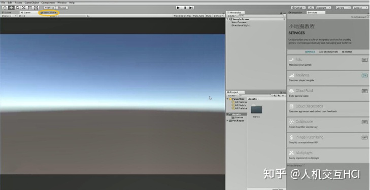Open the Create dropdown in the Project panel

232,96
